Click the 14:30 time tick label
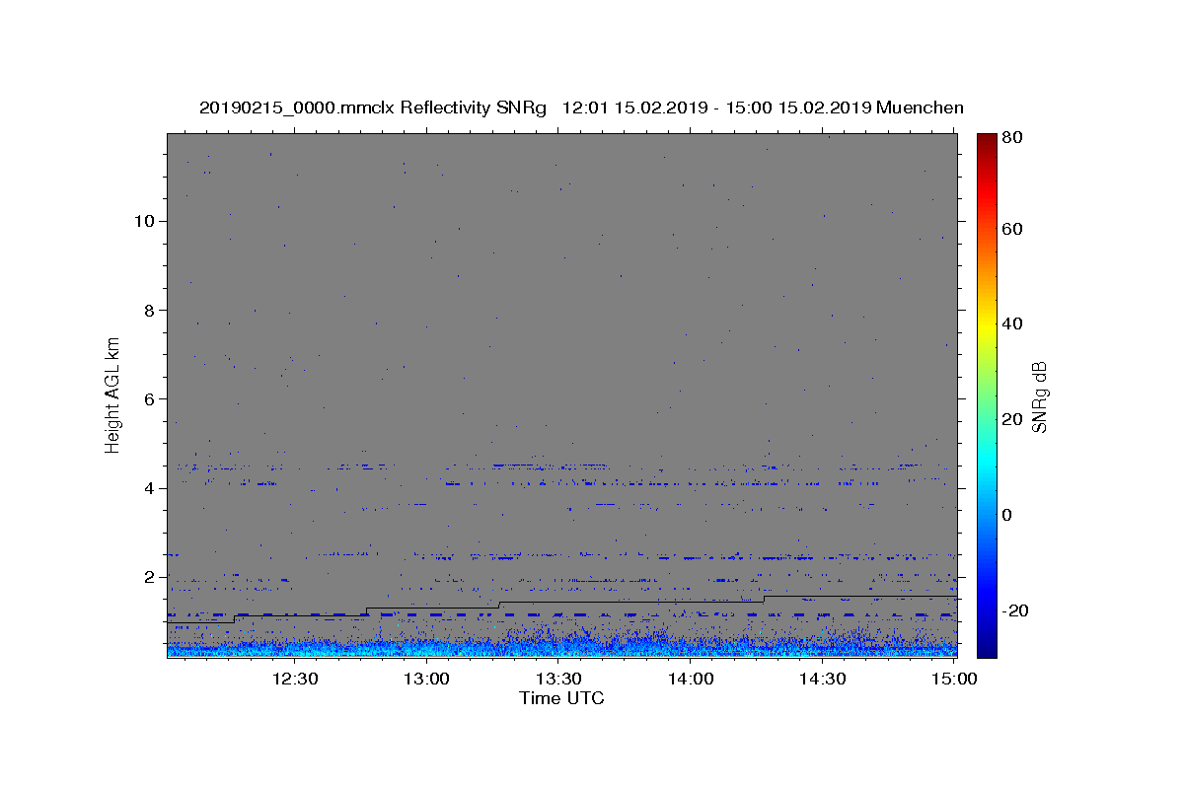This screenshot has width=1184, height=789. 822,679
